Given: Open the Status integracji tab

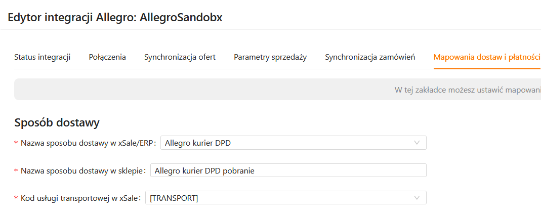Looking at the screenshot, I should pyautogui.click(x=42, y=57).
